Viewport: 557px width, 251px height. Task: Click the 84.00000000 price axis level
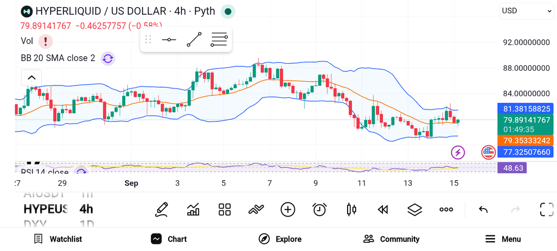coord(526,94)
